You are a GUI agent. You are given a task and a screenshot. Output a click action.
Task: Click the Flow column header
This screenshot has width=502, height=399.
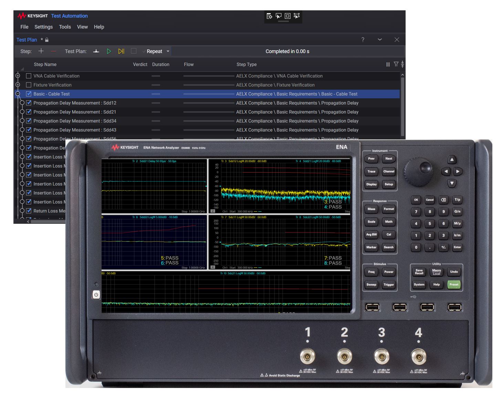point(189,64)
